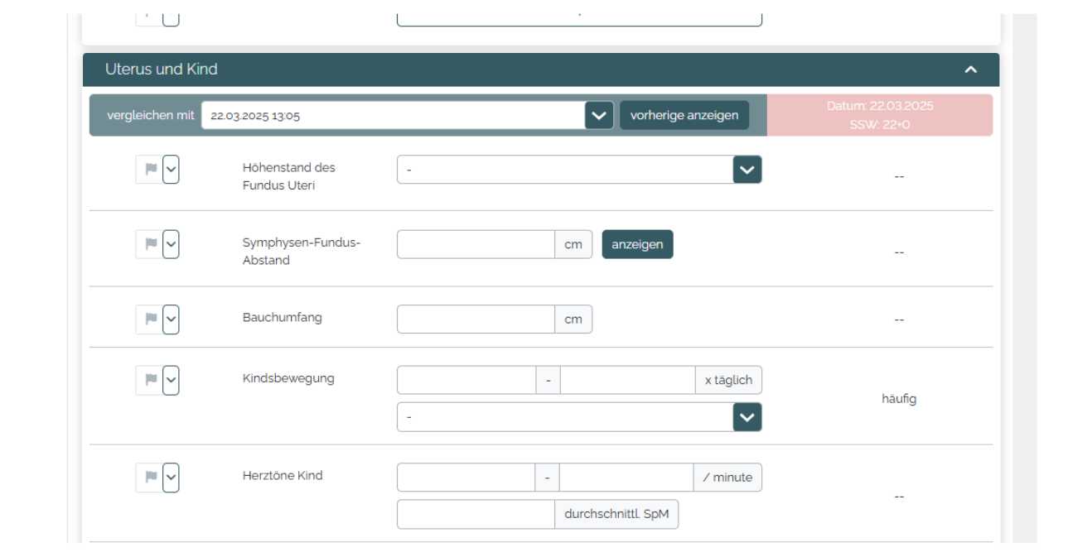
Task: Click the flag icon for Höhenstand des Fundus Uteri
Action: pyautogui.click(x=150, y=170)
